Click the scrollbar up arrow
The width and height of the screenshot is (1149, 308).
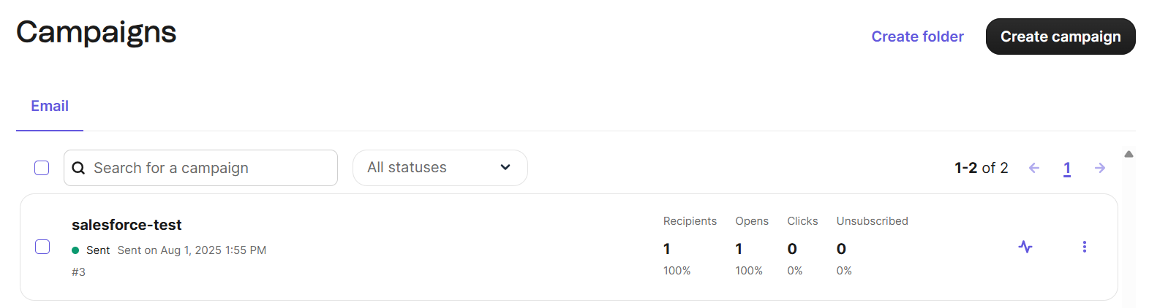coord(1129,154)
